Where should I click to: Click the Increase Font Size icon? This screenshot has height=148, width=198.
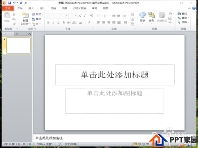pos(80,16)
